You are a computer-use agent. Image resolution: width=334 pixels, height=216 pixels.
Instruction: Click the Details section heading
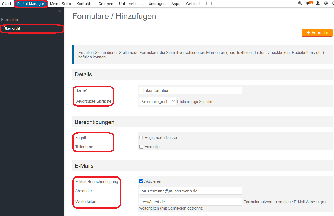point(83,74)
